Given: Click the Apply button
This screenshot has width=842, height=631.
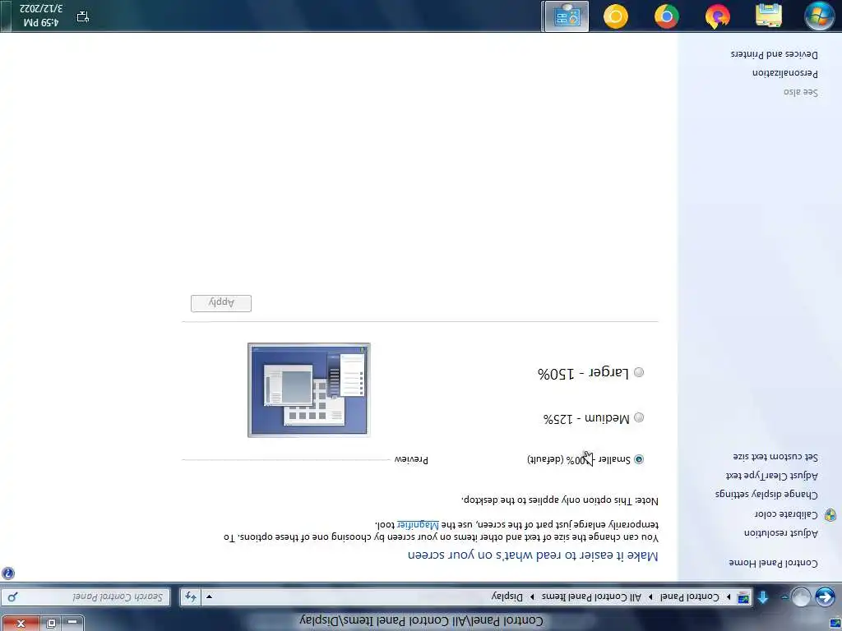Looking at the screenshot, I should pos(221,303).
